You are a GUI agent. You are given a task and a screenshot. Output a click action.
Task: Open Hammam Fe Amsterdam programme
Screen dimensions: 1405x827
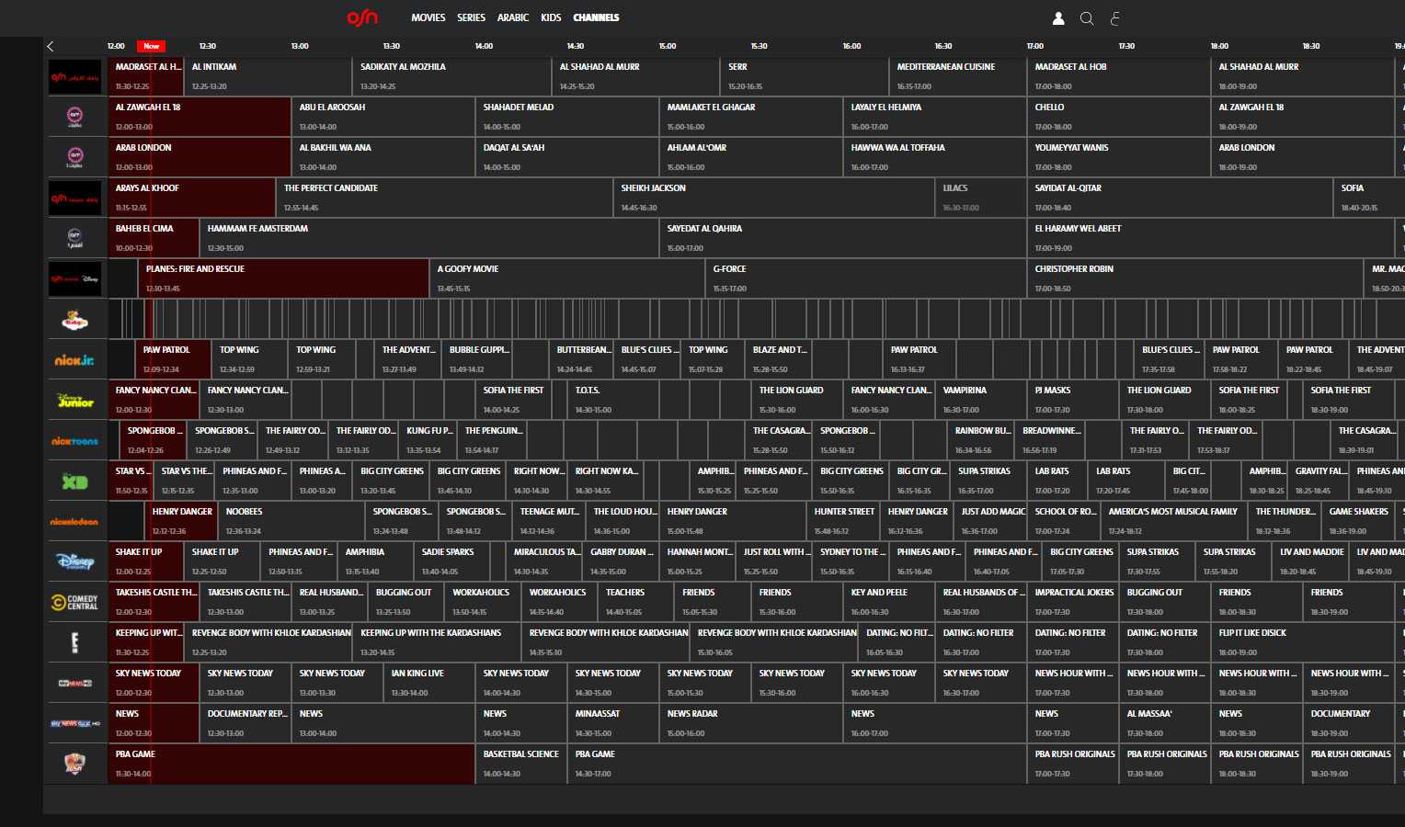[429, 239]
